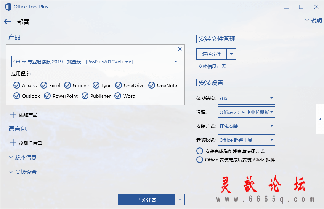Open the 体系结构 x86 dropdown
The height and width of the screenshot is (209, 324).
(246, 98)
